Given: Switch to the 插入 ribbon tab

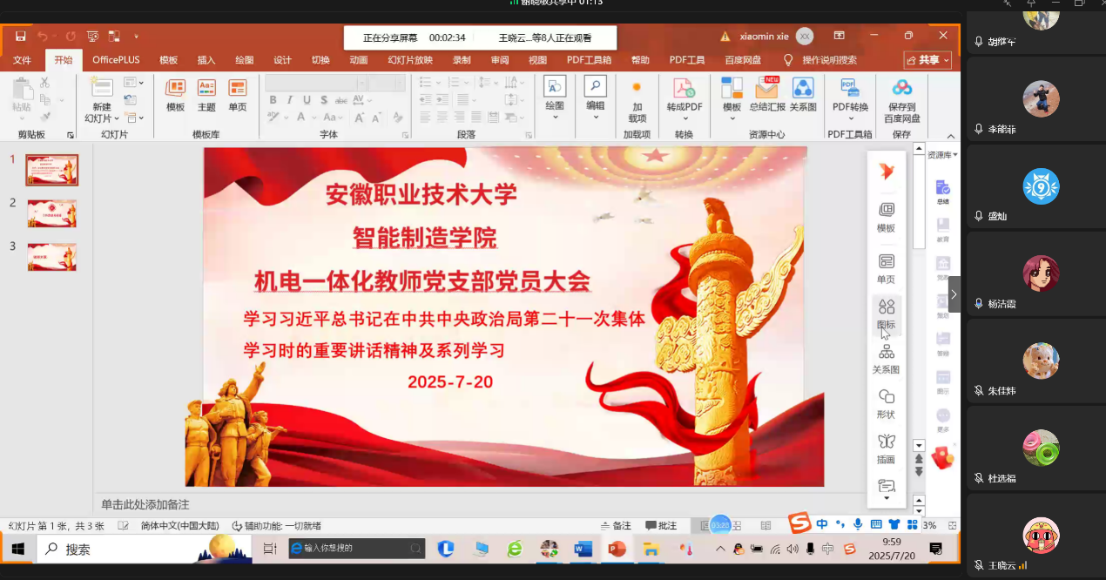Looking at the screenshot, I should pos(206,60).
